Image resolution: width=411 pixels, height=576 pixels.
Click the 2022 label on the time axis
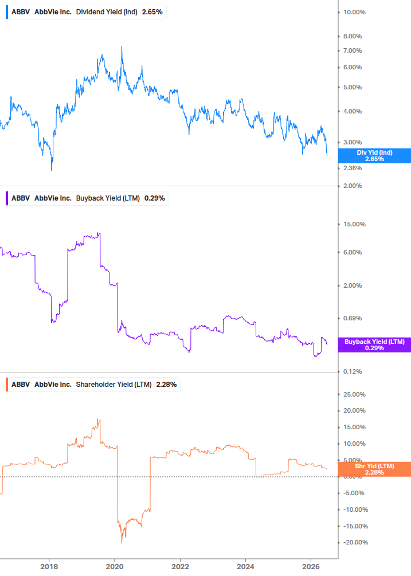[x=181, y=566]
